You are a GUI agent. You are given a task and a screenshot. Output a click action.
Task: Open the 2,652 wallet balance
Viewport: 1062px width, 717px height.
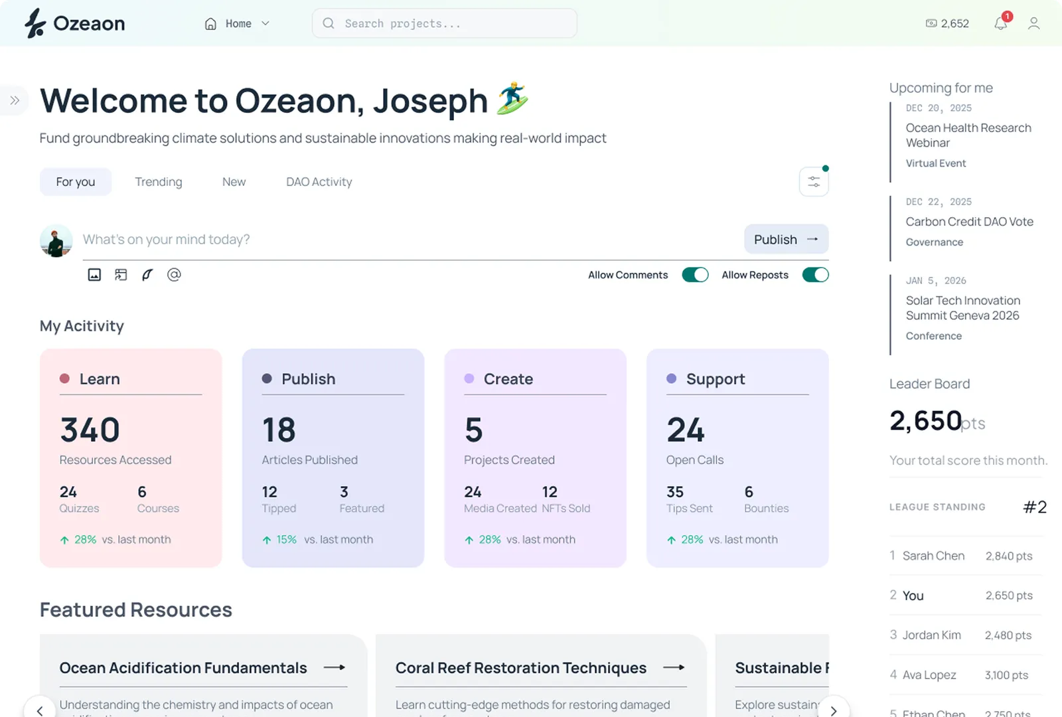(x=947, y=23)
